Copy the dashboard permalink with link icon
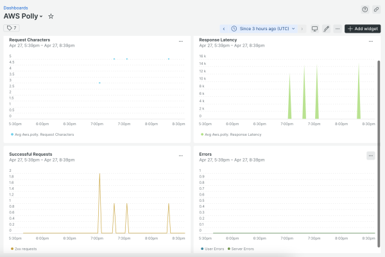 click(376, 10)
